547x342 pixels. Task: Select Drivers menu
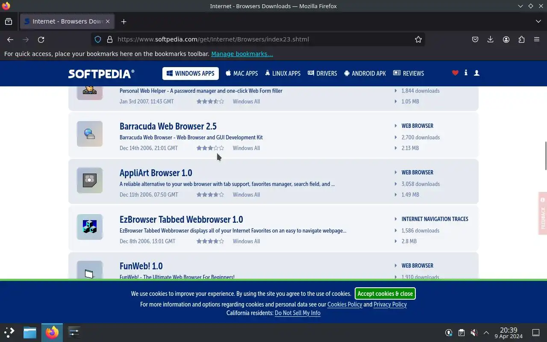[x=322, y=74]
